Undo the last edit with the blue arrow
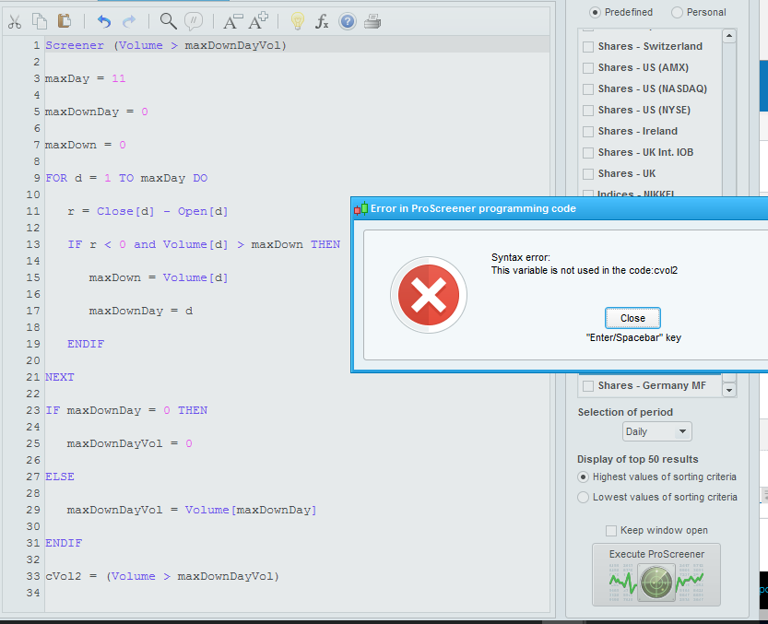768x624 pixels. (x=104, y=21)
